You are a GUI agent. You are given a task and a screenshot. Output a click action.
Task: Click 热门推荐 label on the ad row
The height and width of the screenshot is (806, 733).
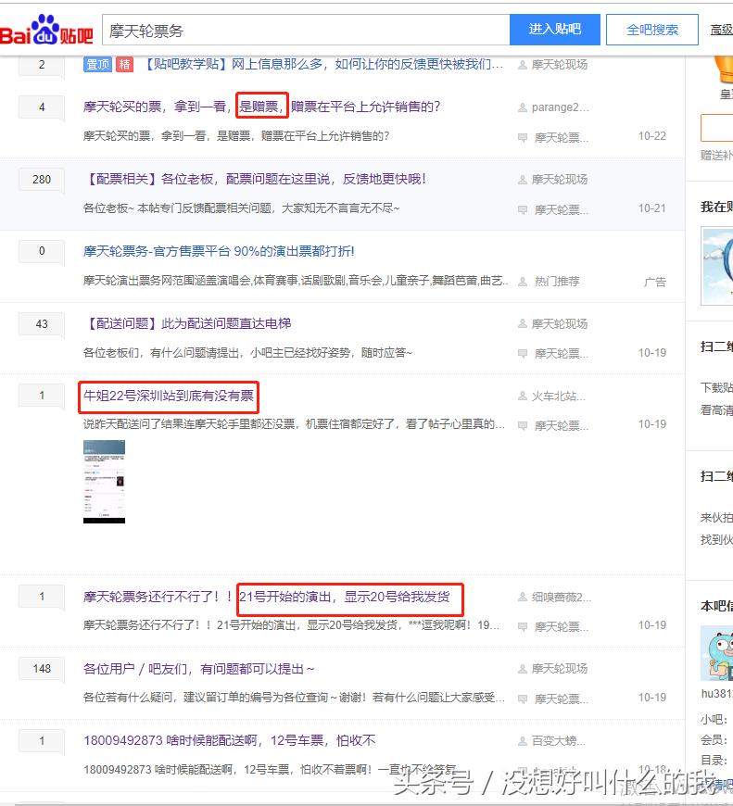click(x=557, y=282)
